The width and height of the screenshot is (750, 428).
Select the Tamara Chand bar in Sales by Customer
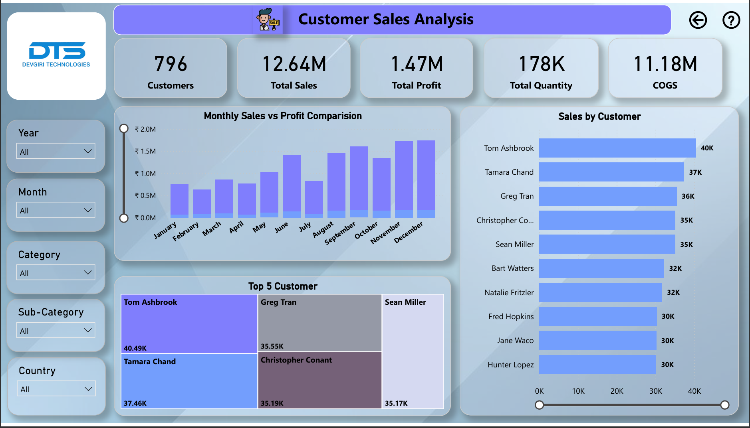click(611, 172)
